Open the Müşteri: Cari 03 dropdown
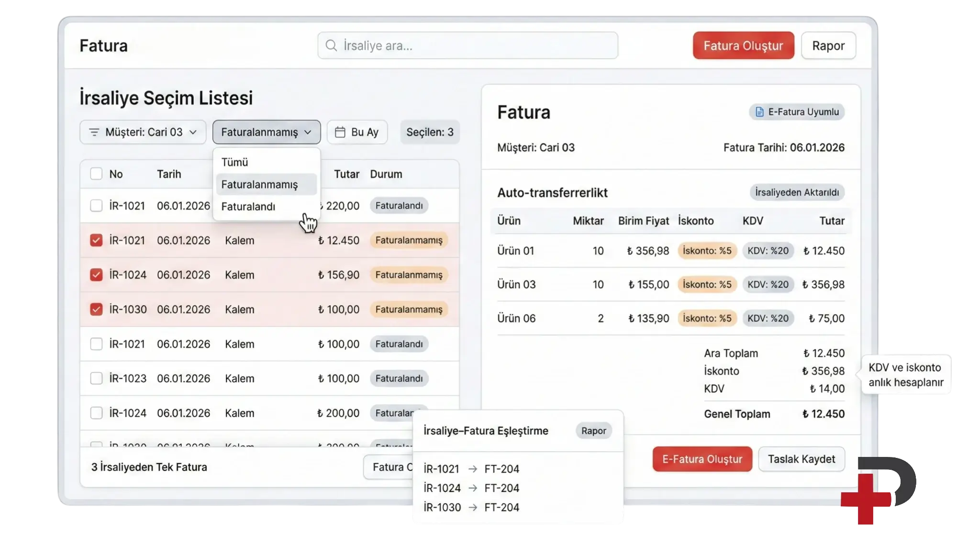Image resolution: width=957 pixels, height=533 pixels. [x=143, y=132]
